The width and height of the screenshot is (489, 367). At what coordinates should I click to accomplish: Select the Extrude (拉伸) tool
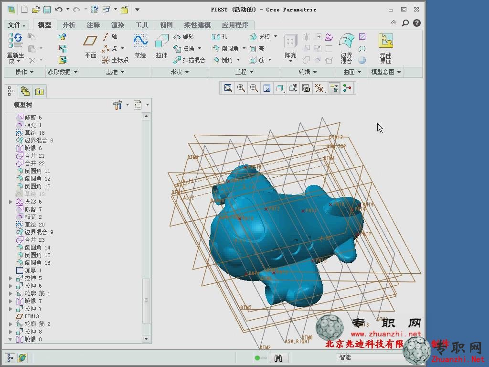161,46
